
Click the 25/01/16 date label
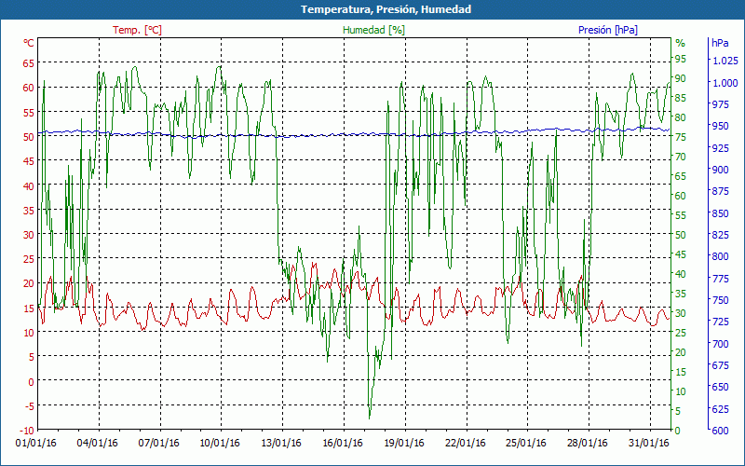(526, 444)
